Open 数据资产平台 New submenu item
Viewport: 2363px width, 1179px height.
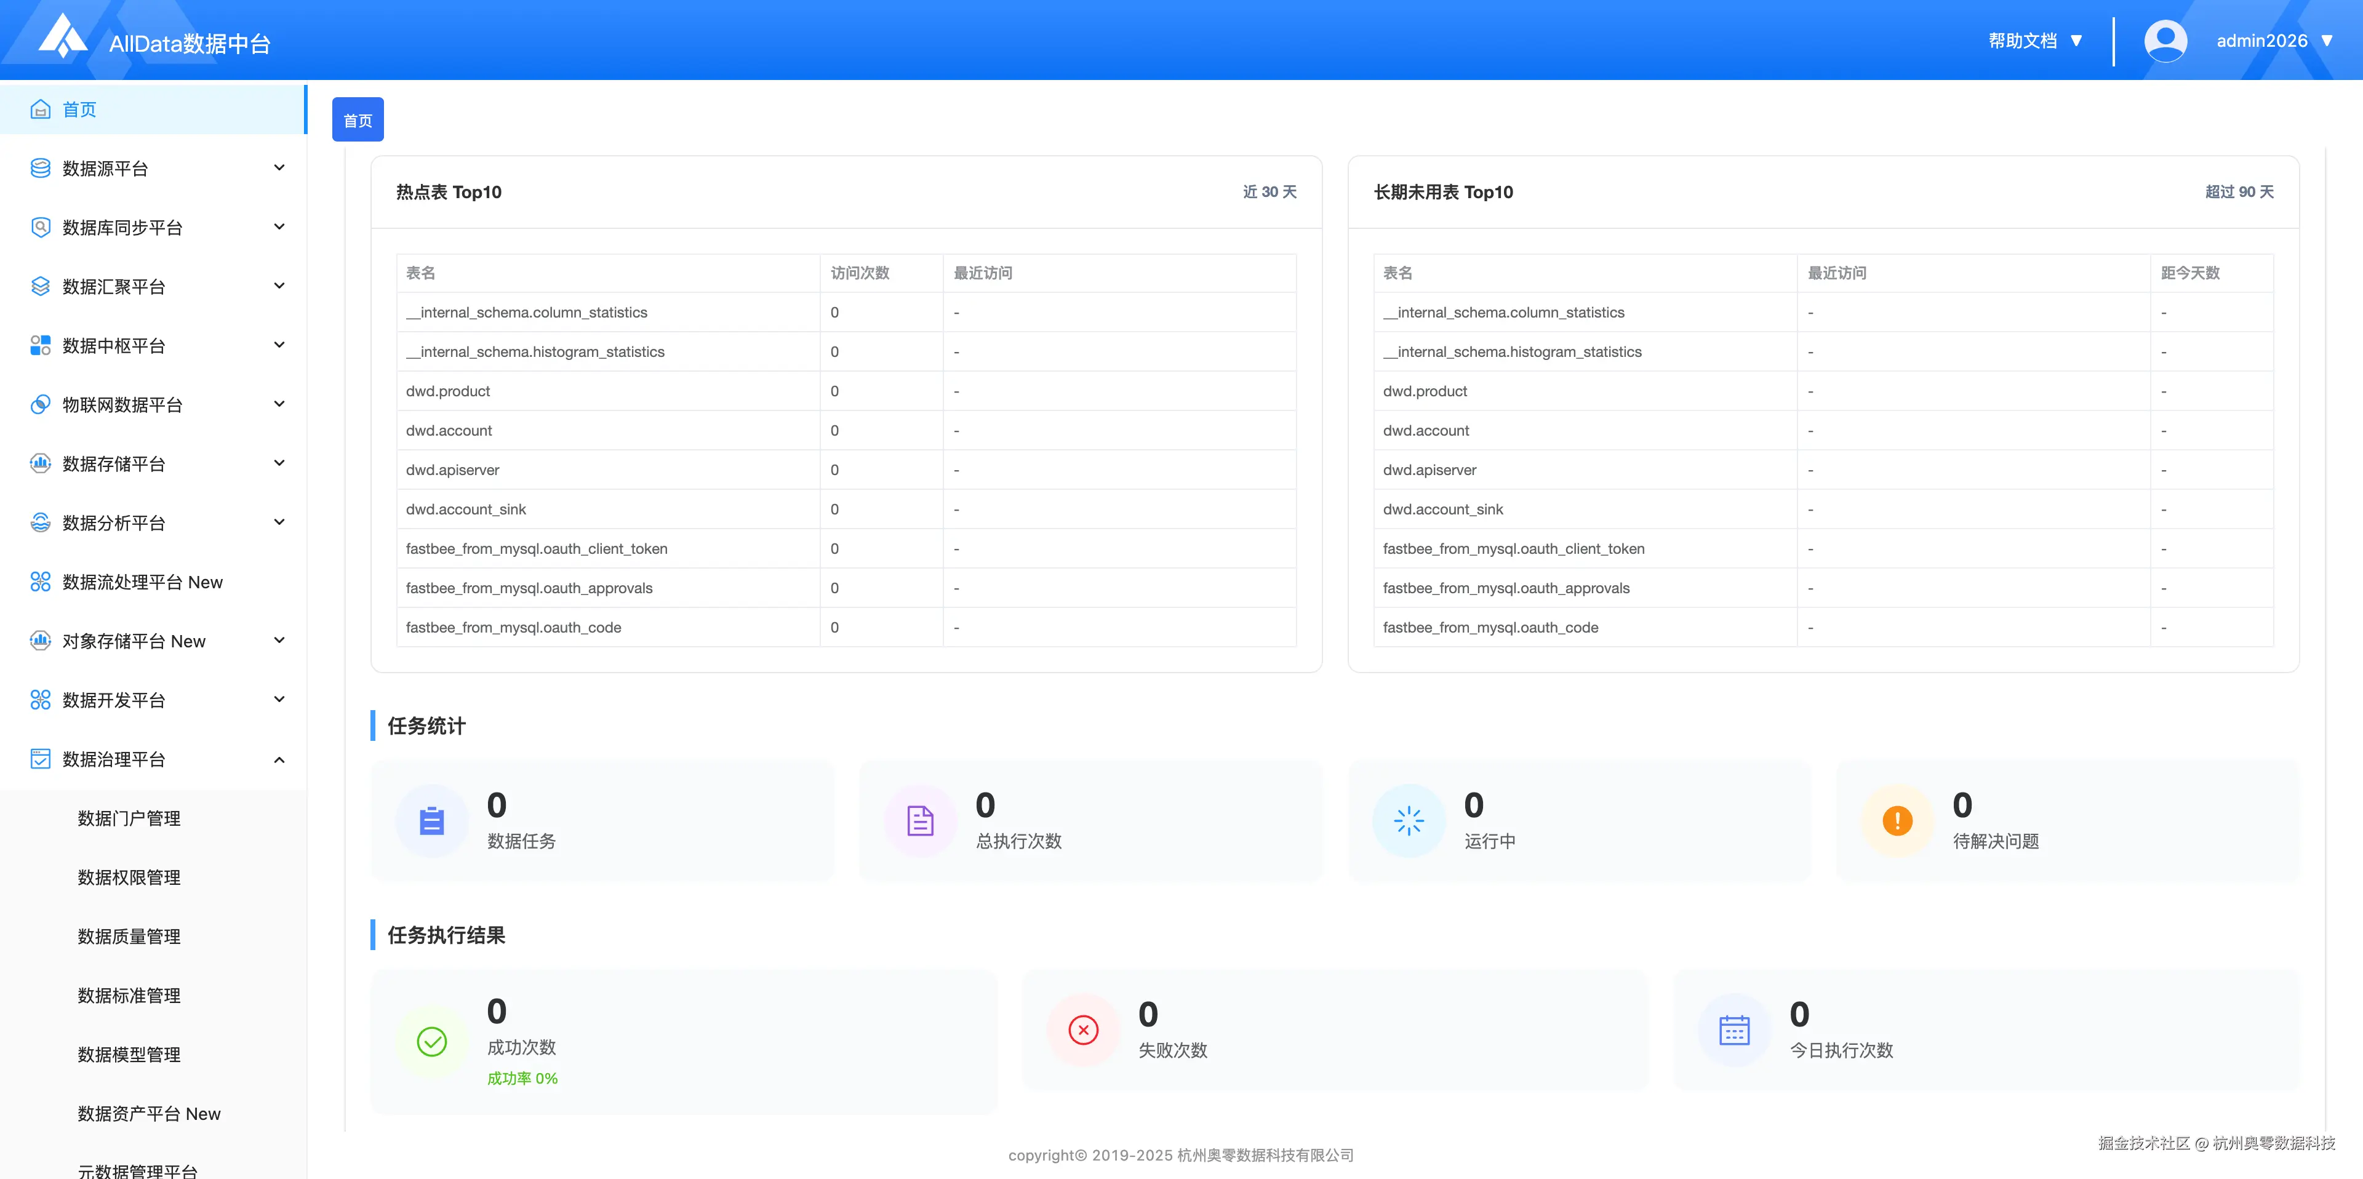pos(148,1113)
